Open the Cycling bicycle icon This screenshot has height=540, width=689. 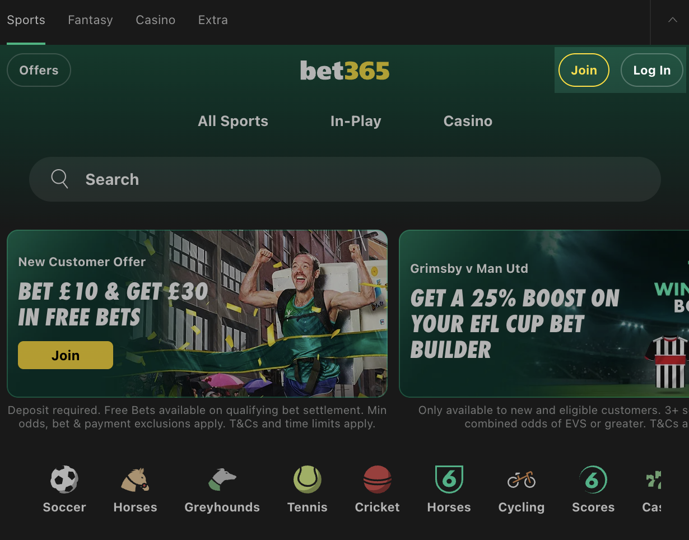[522, 480]
